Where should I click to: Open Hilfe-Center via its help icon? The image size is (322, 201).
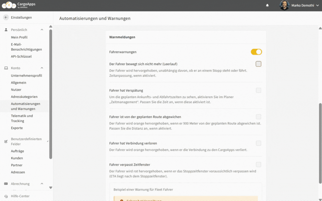[x=6, y=196]
